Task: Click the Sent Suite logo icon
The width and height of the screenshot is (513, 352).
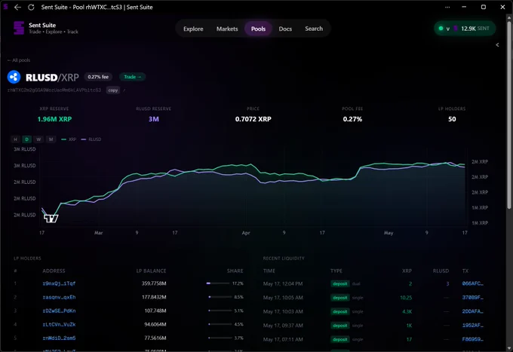Action: (x=19, y=28)
